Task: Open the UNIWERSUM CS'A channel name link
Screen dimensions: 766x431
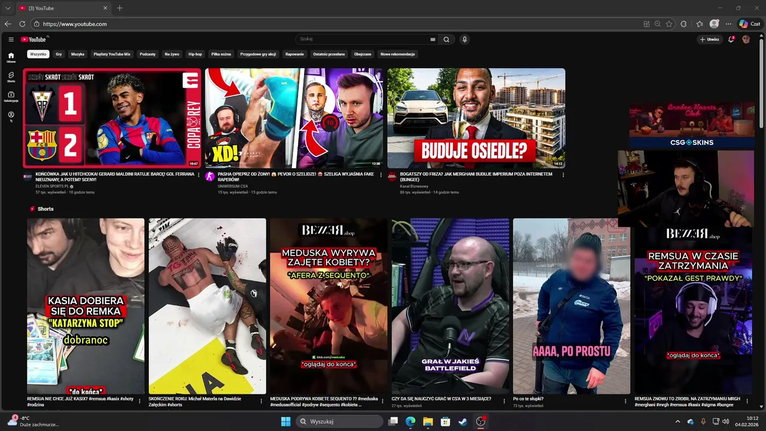Action: [233, 186]
